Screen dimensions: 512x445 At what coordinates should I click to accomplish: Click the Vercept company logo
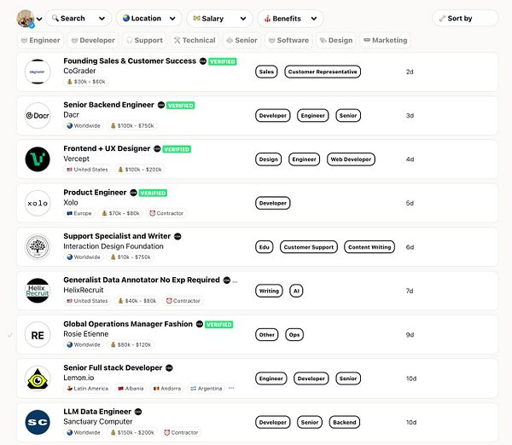pyautogui.click(x=38, y=159)
